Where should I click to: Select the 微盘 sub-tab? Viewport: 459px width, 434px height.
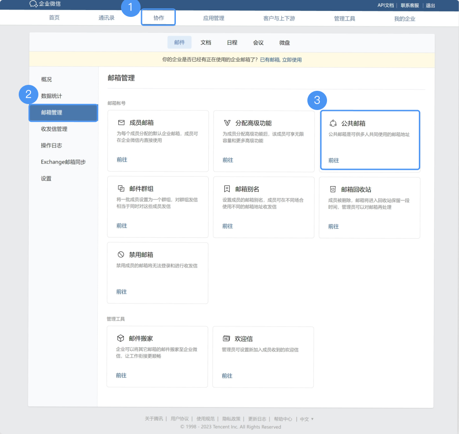pyautogui.click(x=285, y=43)
